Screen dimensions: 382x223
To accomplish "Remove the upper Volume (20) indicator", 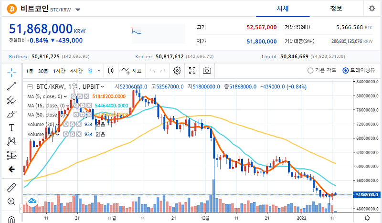I will (79, 124).
